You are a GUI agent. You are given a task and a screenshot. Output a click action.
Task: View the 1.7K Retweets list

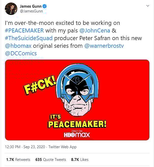[x=18, y=160]
